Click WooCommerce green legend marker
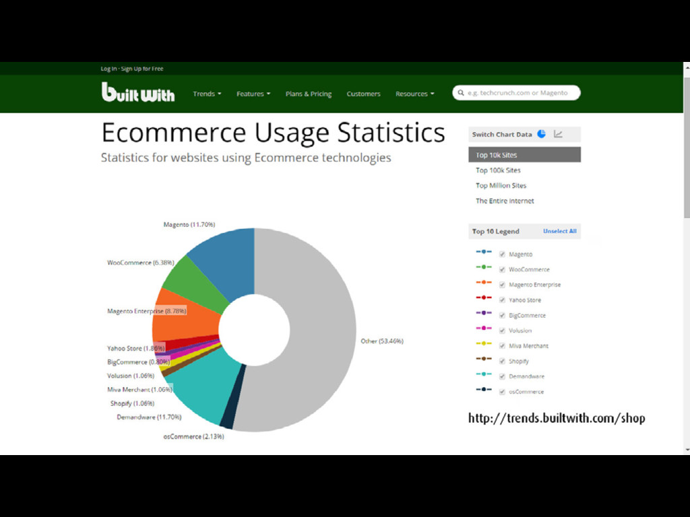This screenshot has height=517, width=690. (x=484, y=267)
